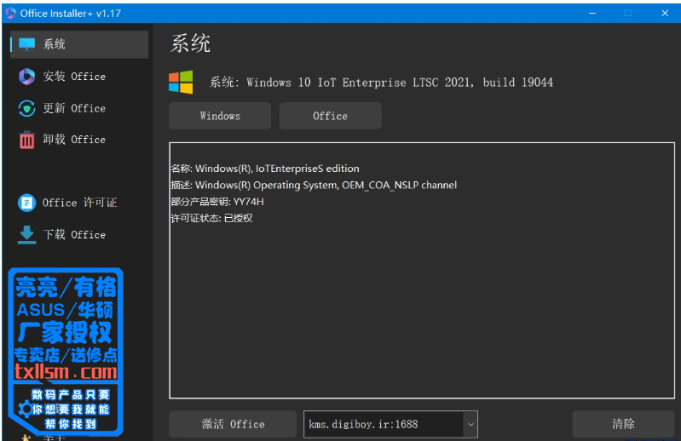
Task: Expand the KMS server dropdown arrow
Action: coord(470,424)
